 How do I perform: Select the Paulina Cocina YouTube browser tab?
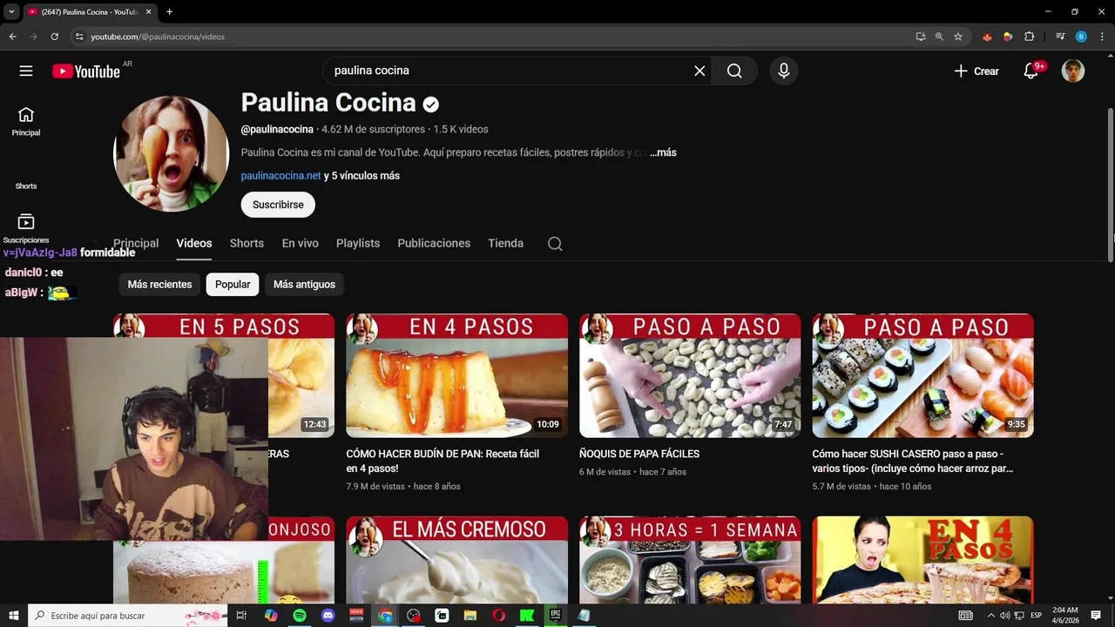tap(89, 12)
